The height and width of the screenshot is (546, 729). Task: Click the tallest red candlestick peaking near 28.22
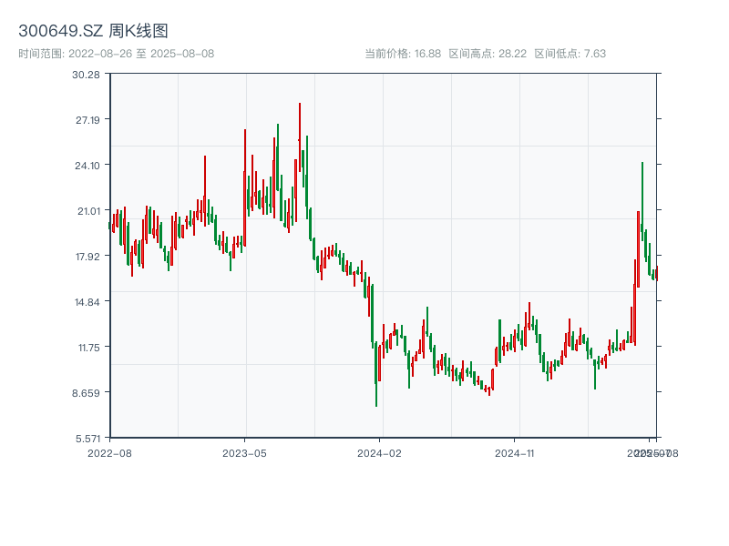point(300,137)
